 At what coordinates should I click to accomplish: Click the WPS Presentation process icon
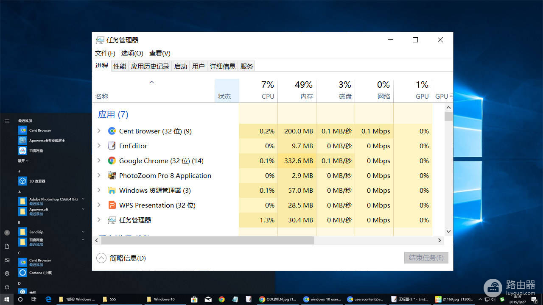point(112,205)
